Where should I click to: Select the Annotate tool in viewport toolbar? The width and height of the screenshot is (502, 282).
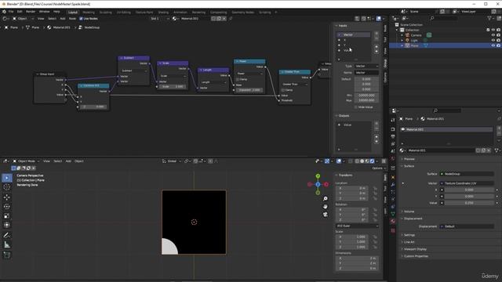click(7, 235)
